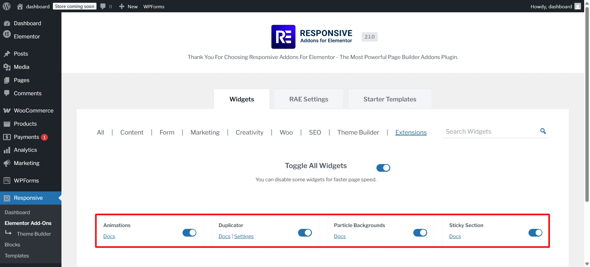Filter widgets by Form
Viewport: 590px width, 267px height.
coord(167,132)
